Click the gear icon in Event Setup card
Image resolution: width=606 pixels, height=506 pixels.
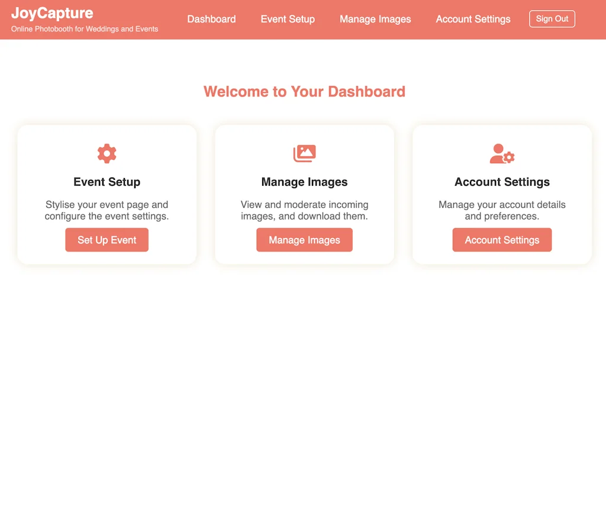107,153
